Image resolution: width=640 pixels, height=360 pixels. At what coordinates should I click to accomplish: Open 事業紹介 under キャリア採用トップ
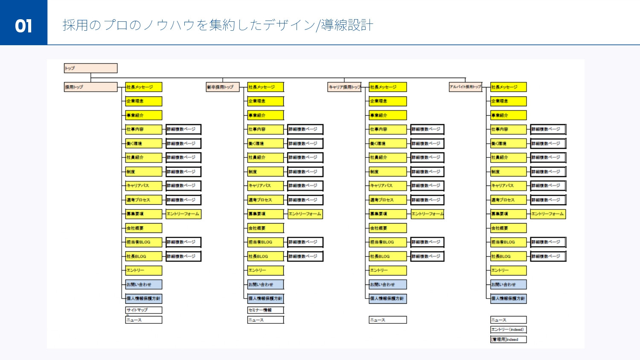point(387,115)
